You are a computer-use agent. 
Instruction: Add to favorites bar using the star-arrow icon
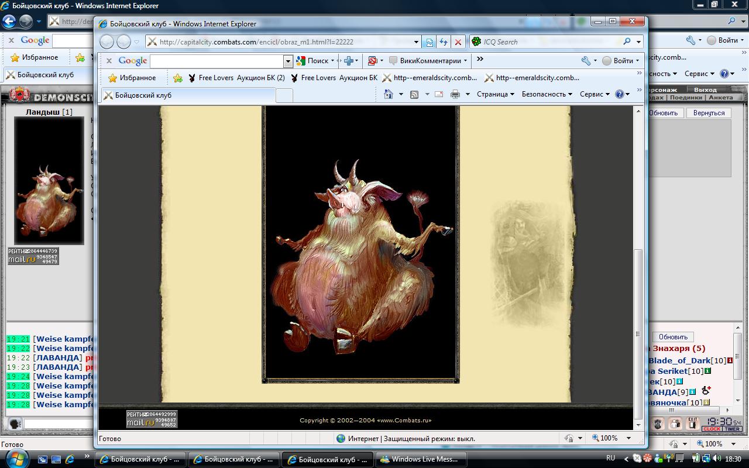(178, 78)
